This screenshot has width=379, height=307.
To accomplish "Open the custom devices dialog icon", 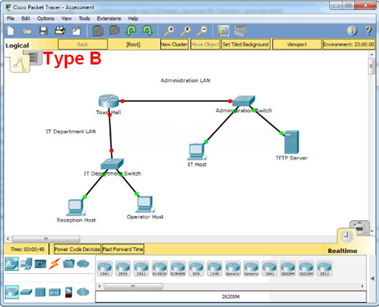I will click(240, 31).
